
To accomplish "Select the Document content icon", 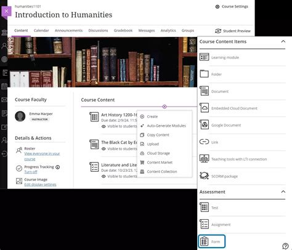I will [204, 91].
